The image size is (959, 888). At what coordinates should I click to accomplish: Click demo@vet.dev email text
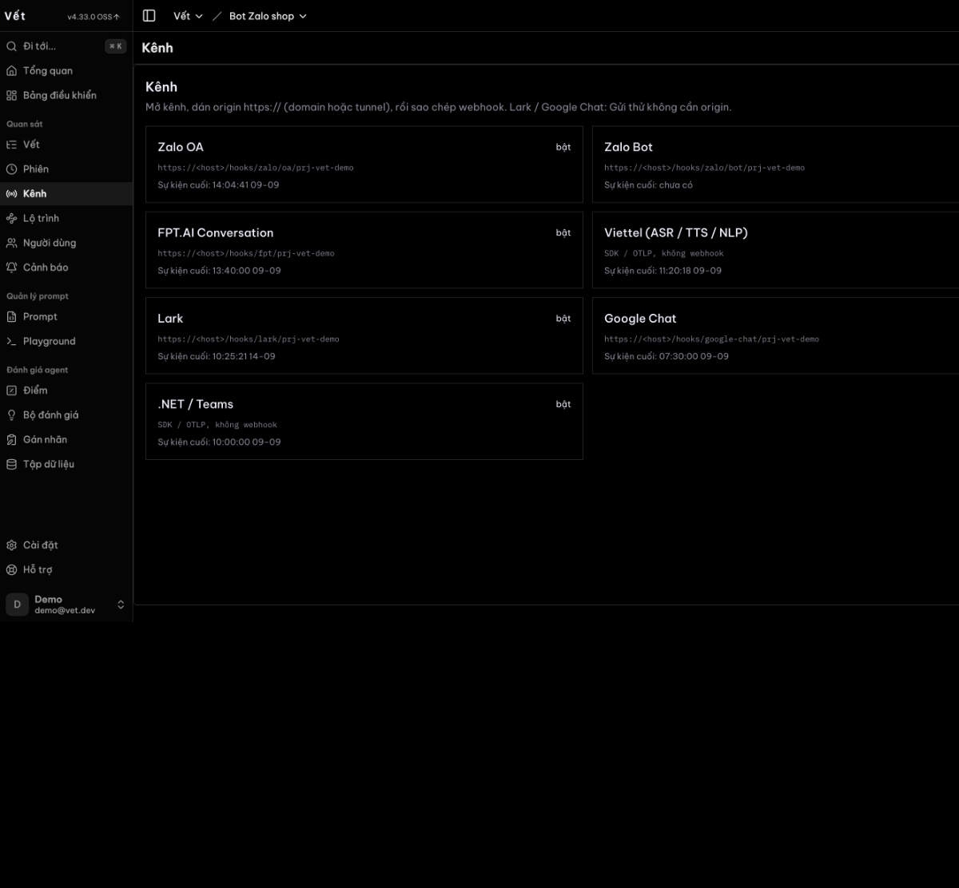tap(65, 610)
